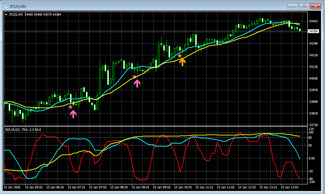Screen dimensions: 325x194
Task: Close the JP225,M5 chart window
Action: click(315, 6)
